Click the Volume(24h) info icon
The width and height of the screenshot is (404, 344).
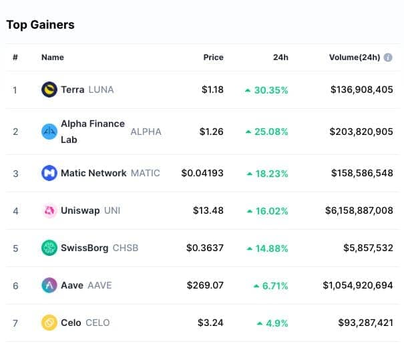pos(388,57)
